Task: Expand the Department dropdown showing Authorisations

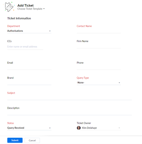Action: pyautogui.click(x=29, y=31)
